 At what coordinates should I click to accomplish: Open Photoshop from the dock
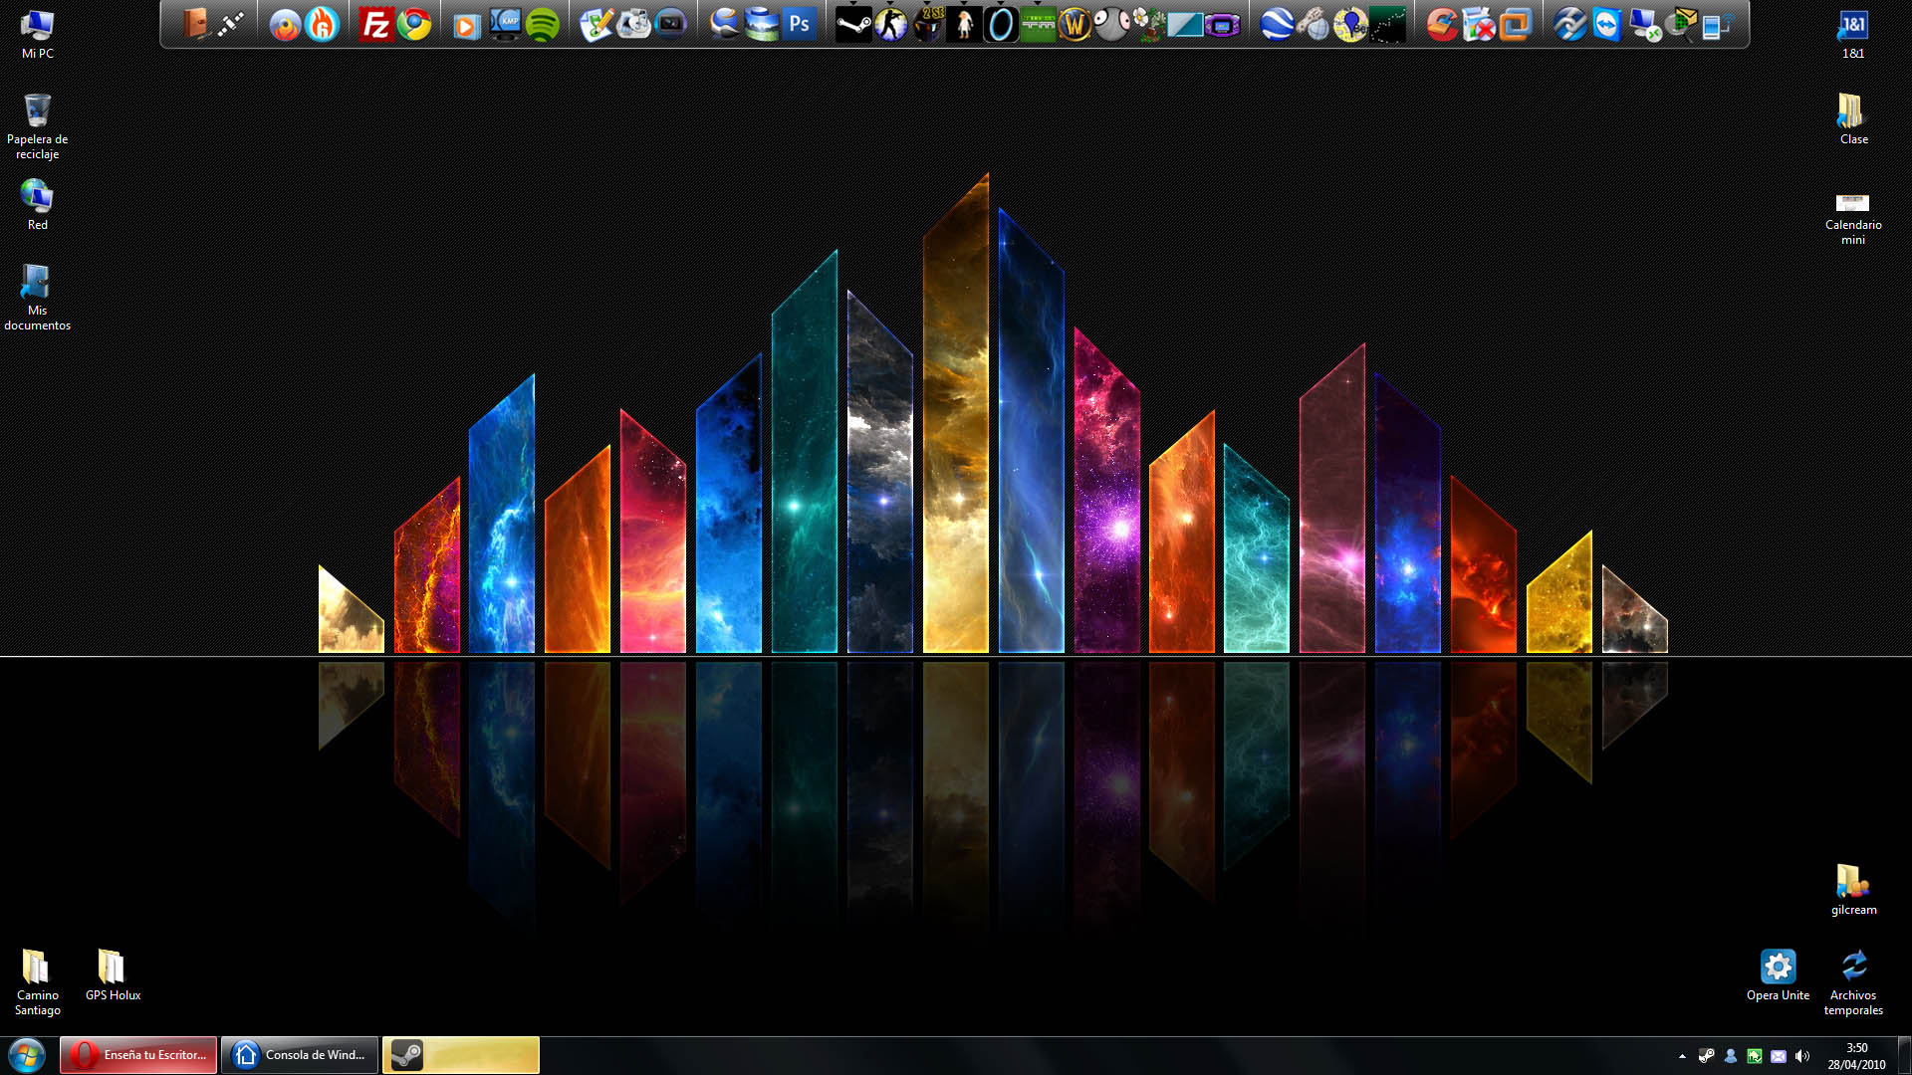click(799, 24)
